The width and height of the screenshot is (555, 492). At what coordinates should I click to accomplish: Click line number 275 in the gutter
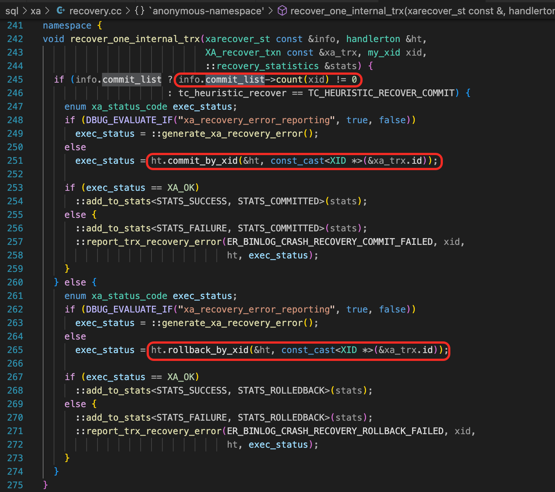pos(15,485)
